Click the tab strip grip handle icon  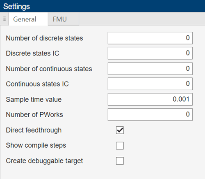5,19
